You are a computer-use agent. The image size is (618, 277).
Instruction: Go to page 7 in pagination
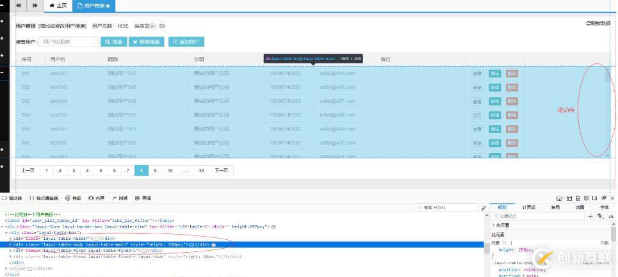(127, 170)
